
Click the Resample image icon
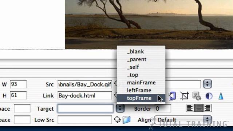[x=197, y=96]
